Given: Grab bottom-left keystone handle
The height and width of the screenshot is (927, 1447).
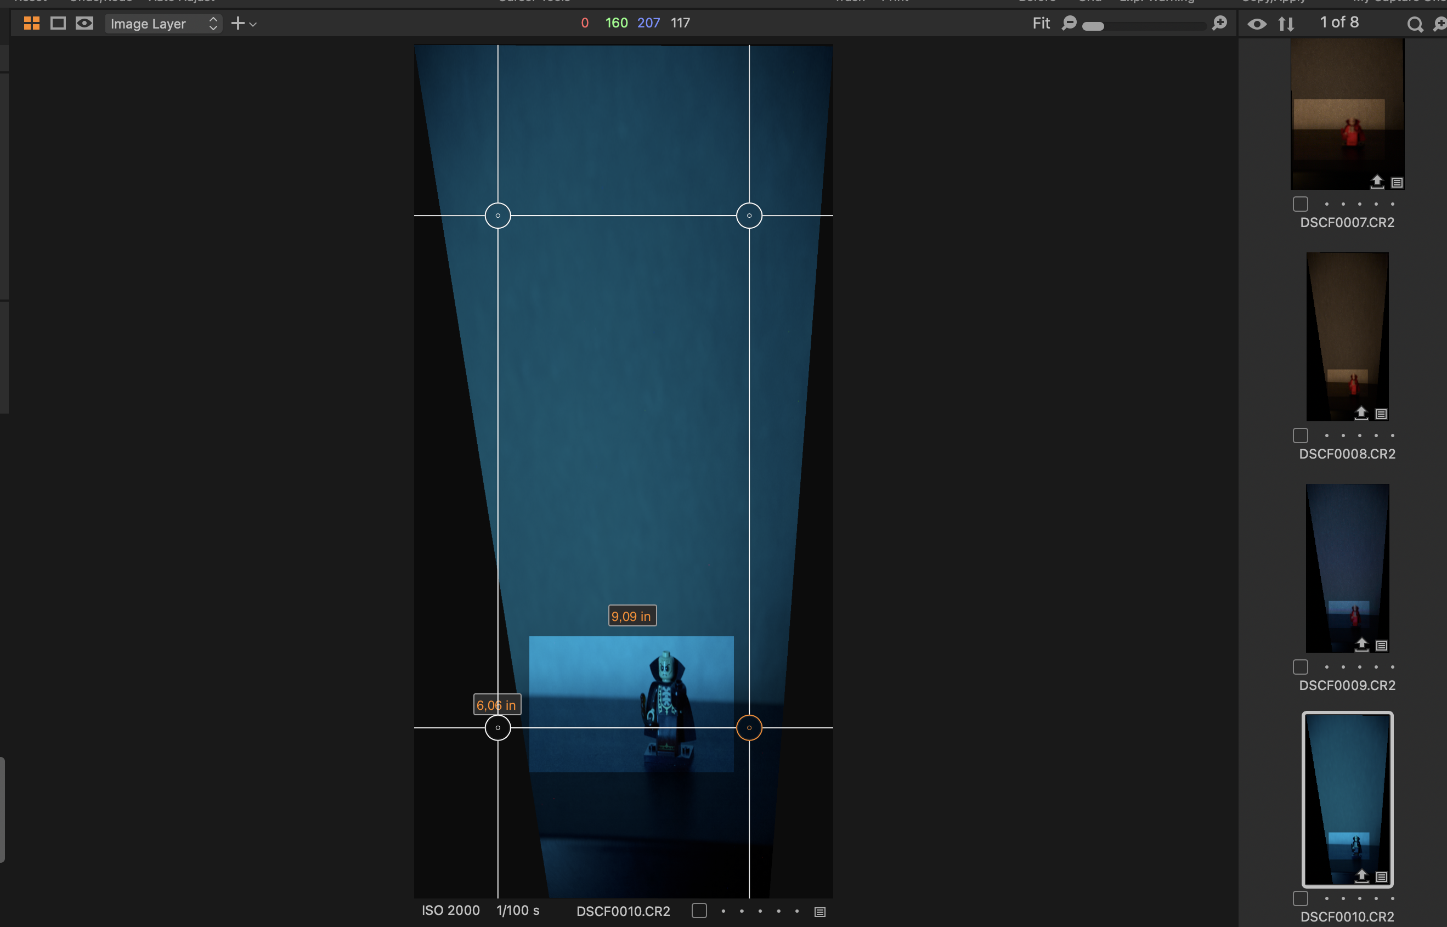Looking at the screenshot, I should [498, 728].
